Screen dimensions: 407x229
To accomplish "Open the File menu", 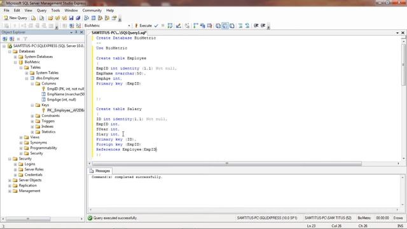I will [x=6, y=10].
